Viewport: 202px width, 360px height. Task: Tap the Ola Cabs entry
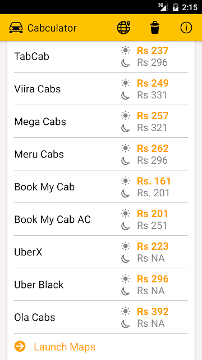click(101, 317)
